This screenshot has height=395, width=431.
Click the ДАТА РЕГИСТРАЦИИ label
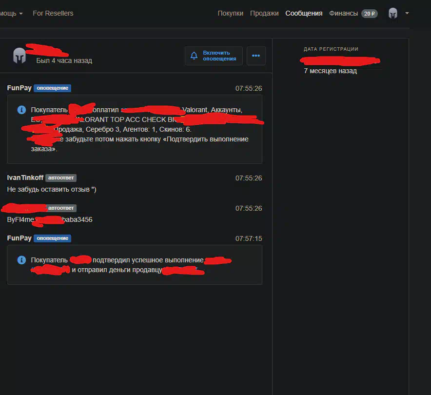pyautogui.click(x=331, y=49)
